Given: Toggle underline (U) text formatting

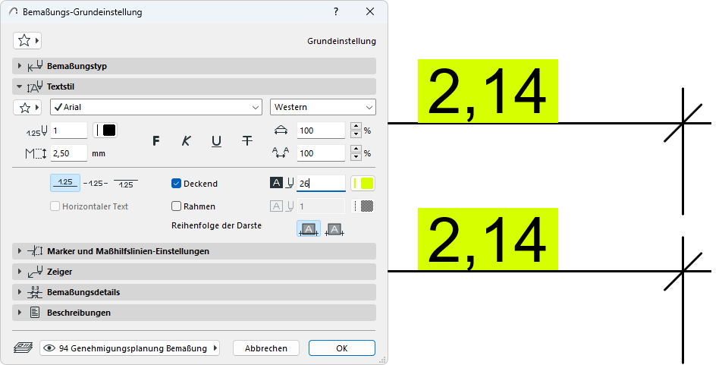Looking at the screenshot, I should coord(216,140).
